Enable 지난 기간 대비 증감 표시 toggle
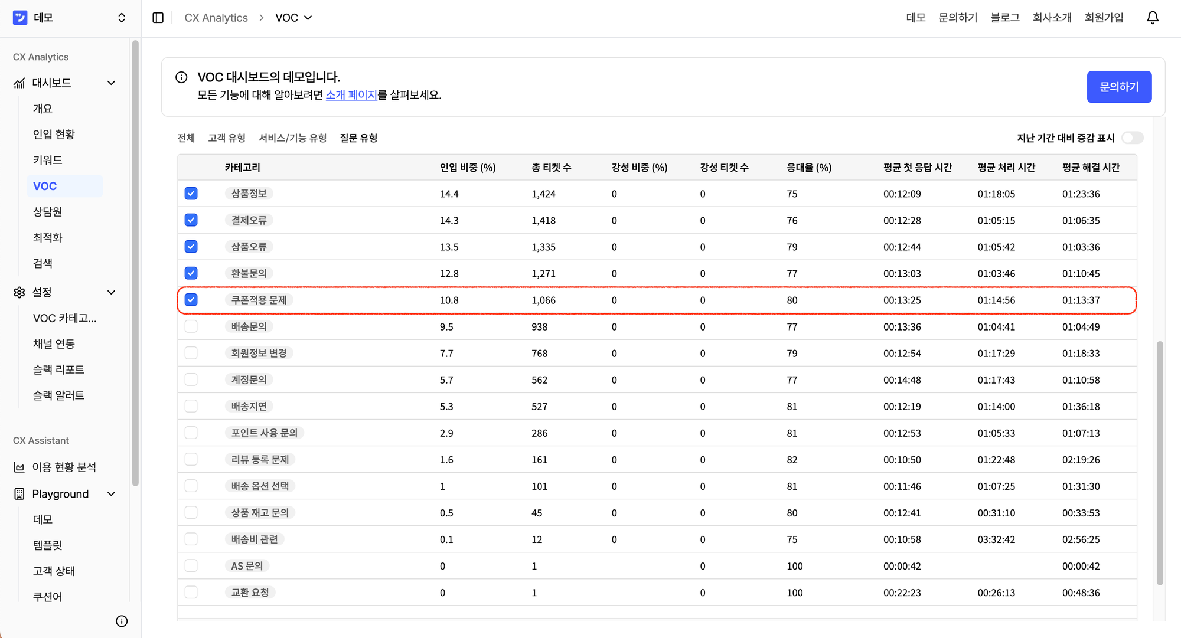1181x638 pixels. (1131, 138)
